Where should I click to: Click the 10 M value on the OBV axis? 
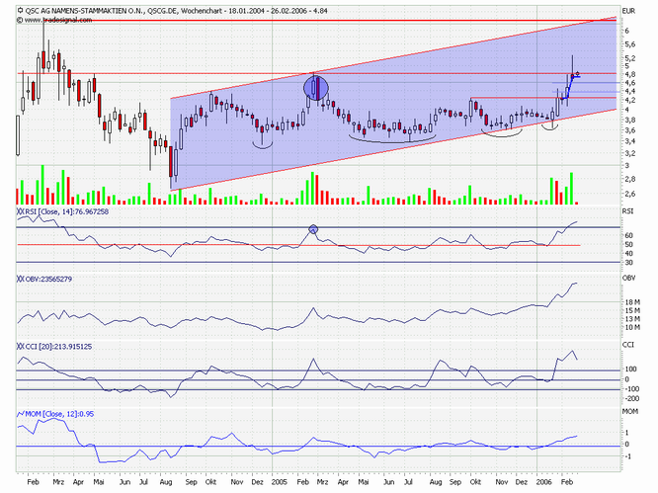[632, 328]
